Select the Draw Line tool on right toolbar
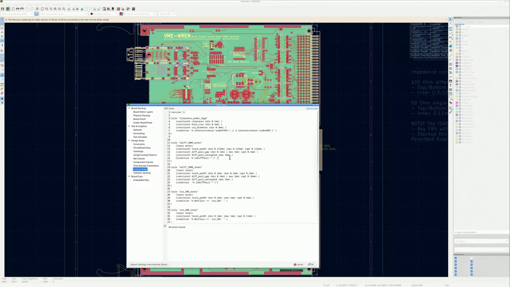510x287 pixels. [450, 56]
